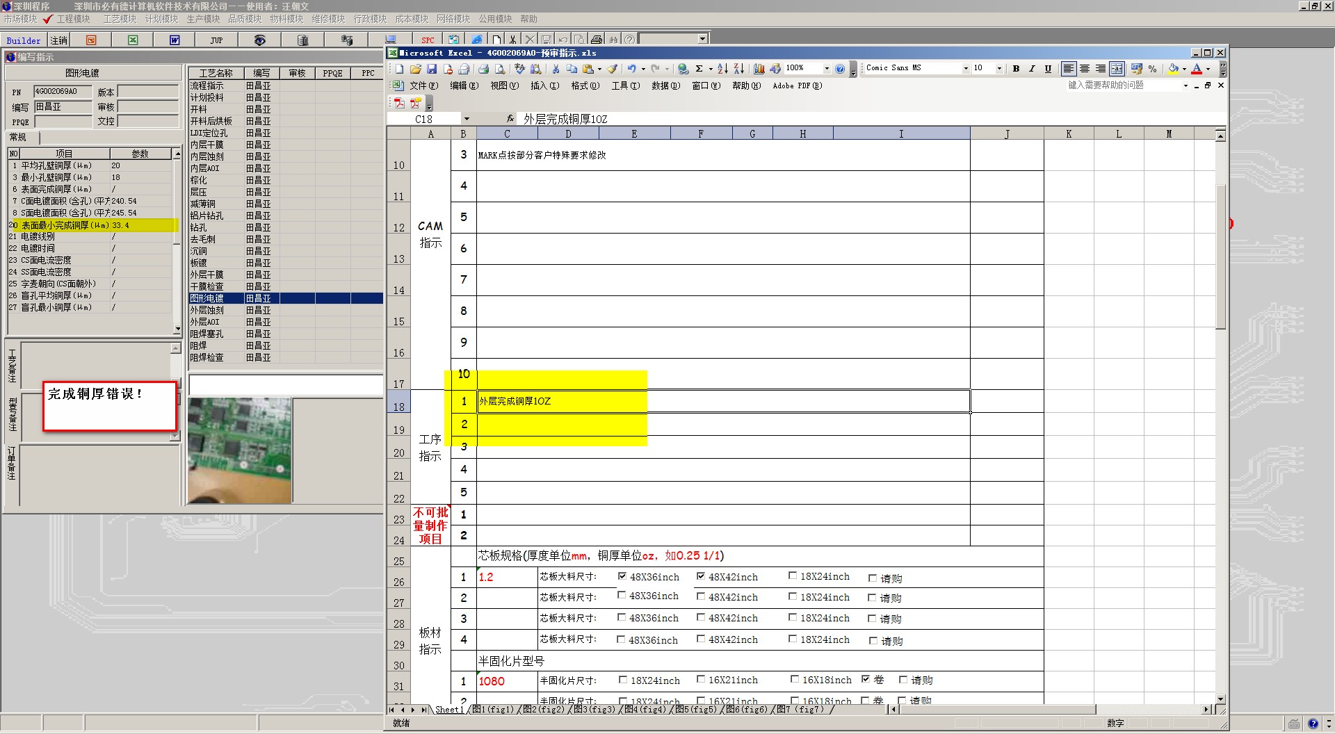Toggle Italic formatting
The image size is (1335, 734).
click(1032, 68)
